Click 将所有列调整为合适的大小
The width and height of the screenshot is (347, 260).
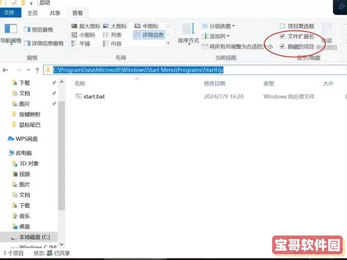[x=237, y=46]
